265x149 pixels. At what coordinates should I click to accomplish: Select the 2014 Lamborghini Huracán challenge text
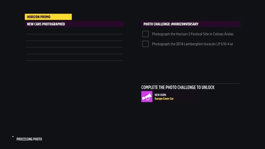[x=193, y=44]
